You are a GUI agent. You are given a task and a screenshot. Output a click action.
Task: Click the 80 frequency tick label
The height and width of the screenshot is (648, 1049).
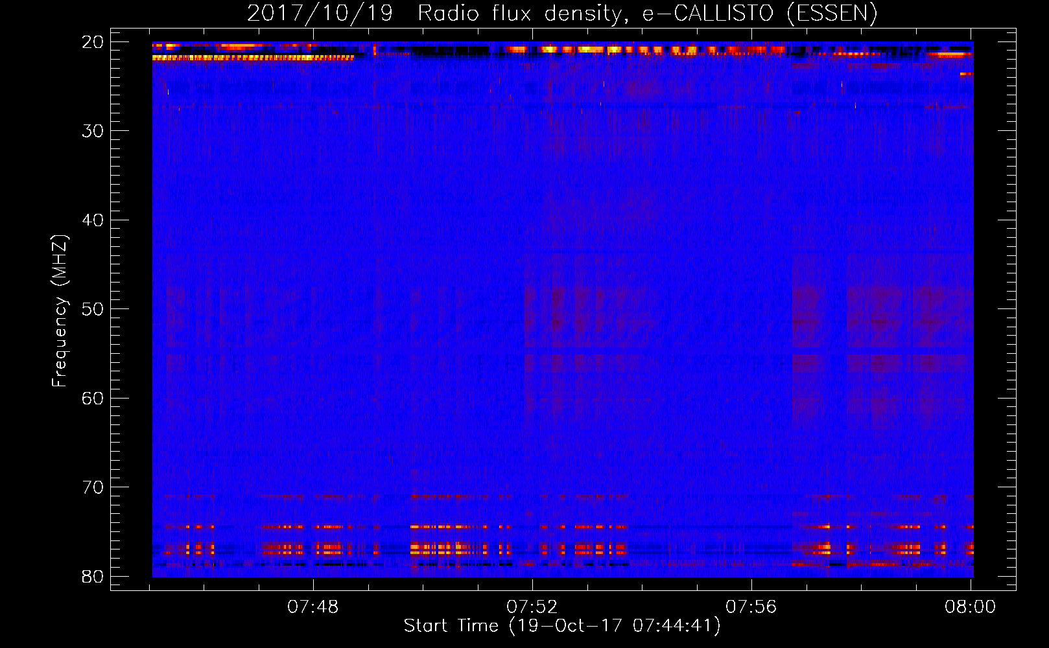93,576
